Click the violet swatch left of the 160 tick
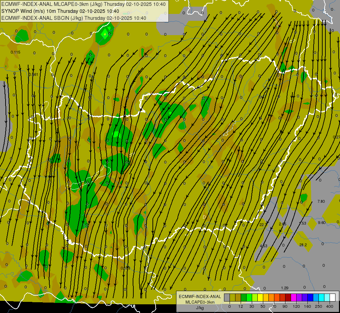Image resolution: width=340 pixels, height=313 pixels. point(305,297)
